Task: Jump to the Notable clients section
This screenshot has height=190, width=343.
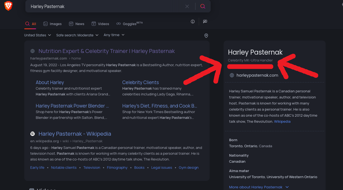Action: (x=64, y=167)
